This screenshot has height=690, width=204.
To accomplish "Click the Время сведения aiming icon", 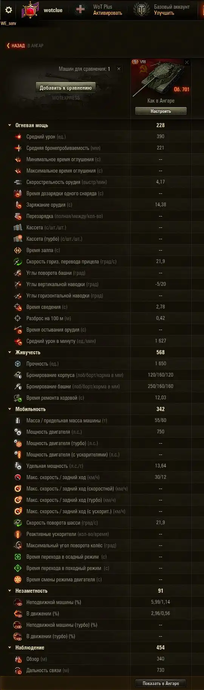I will pyautogui.click(x=18, y=307).
